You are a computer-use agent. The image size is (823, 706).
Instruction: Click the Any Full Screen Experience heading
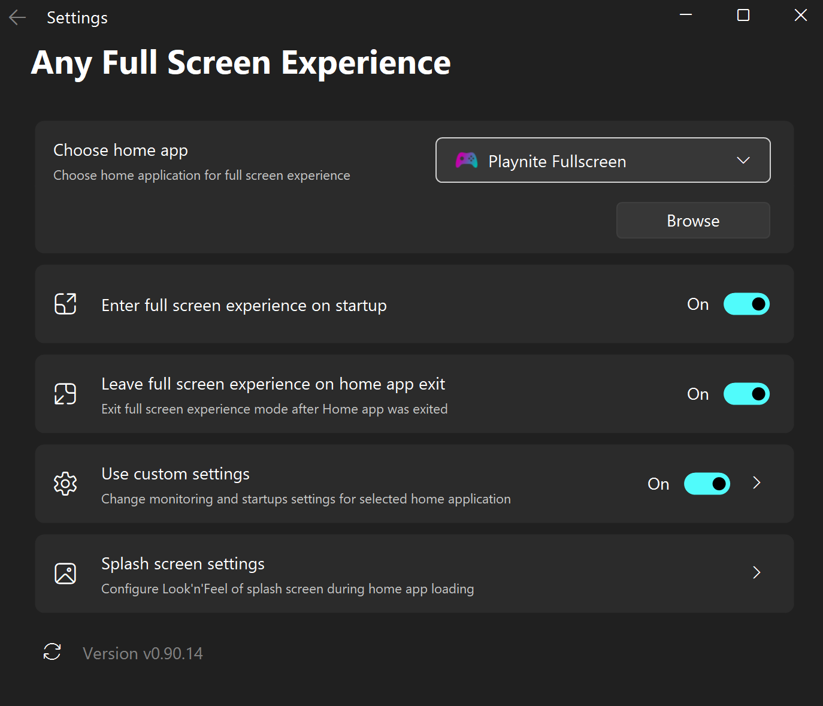[241, 64]
